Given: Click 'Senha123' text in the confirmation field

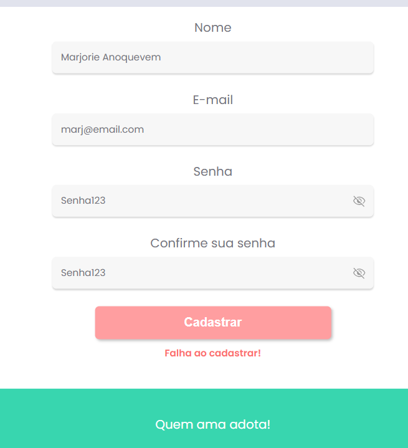Looking at the screenshot, I should [x=83, y=273].
